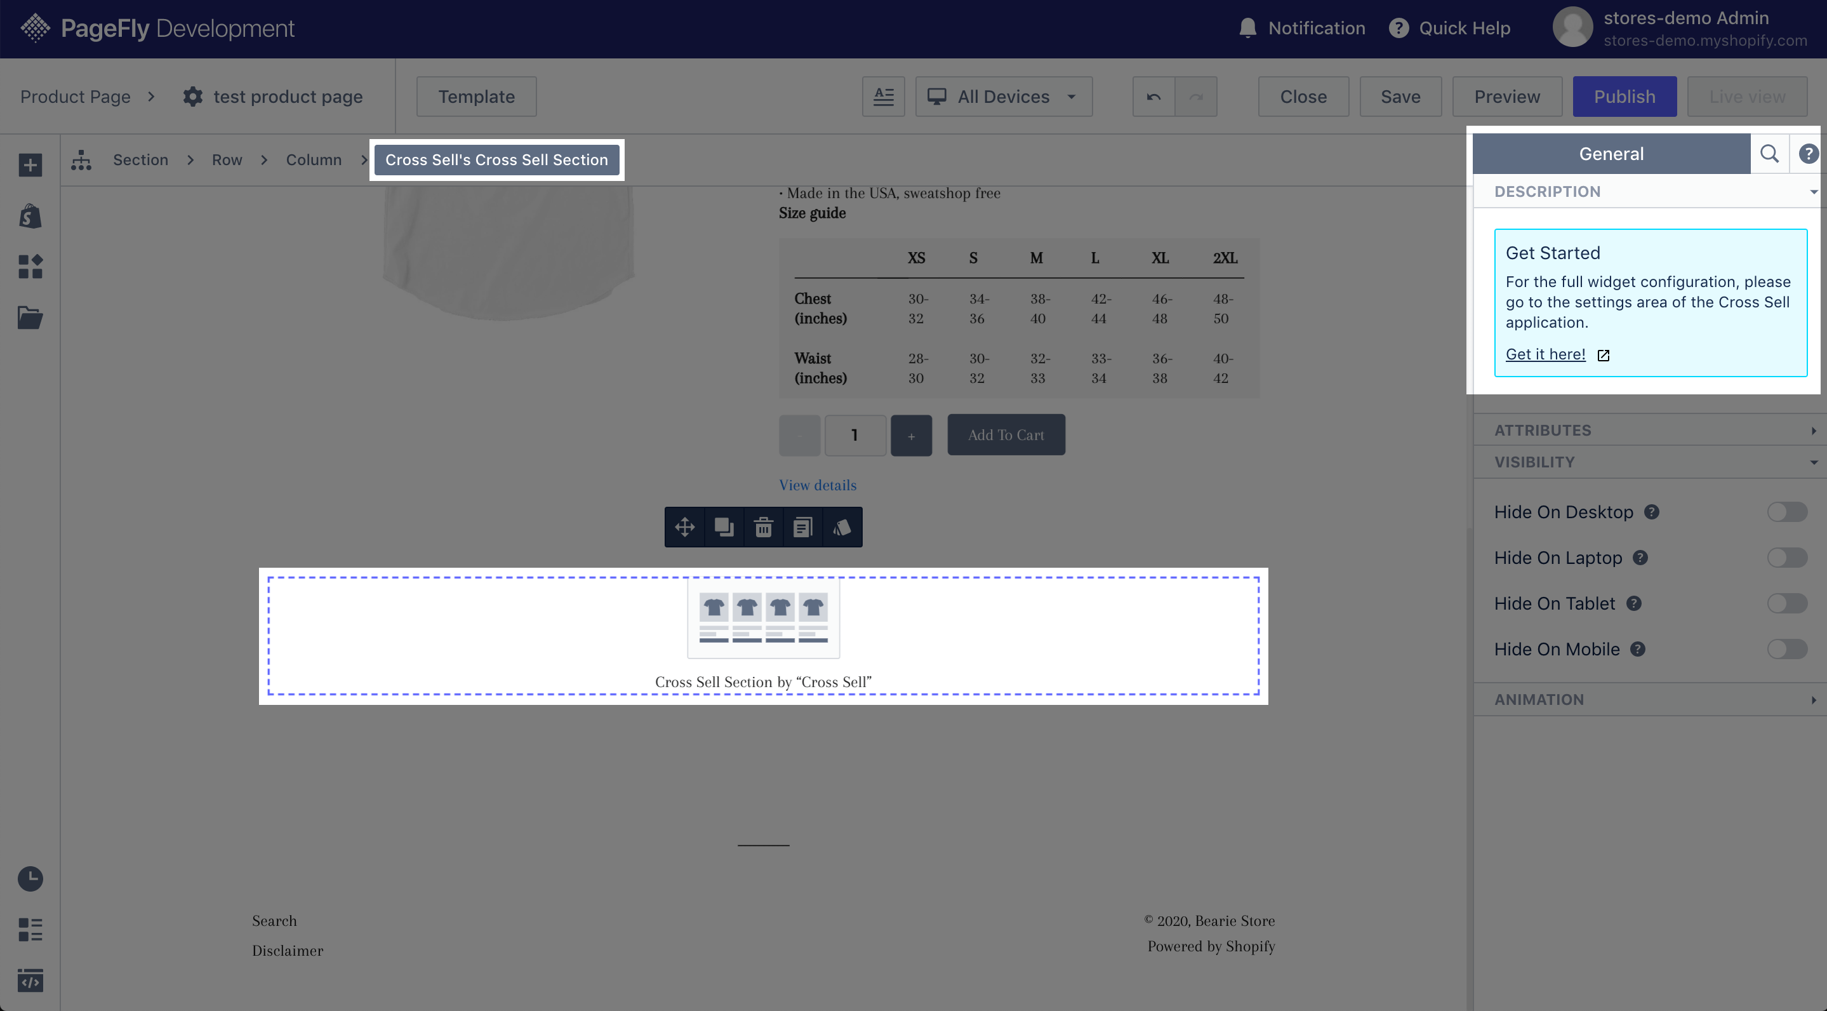Select Section in the breadcrumb

point(140,159)
